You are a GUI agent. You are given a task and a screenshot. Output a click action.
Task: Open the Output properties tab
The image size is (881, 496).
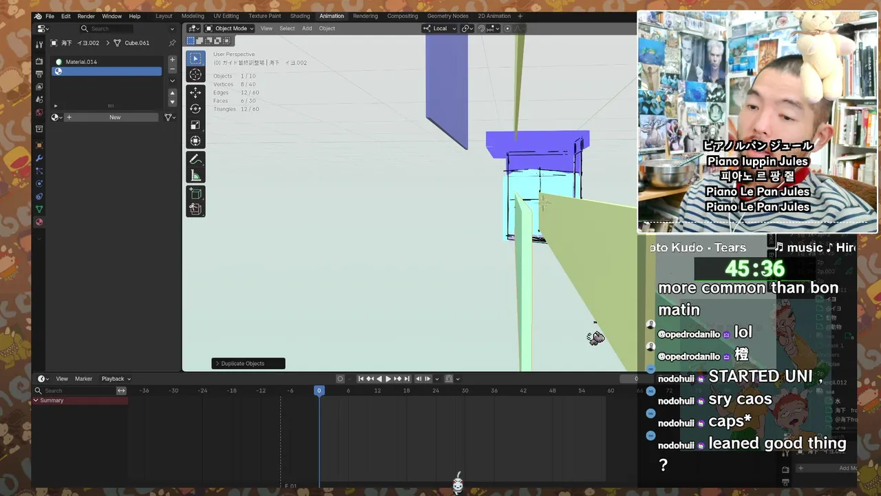(39, 74)
